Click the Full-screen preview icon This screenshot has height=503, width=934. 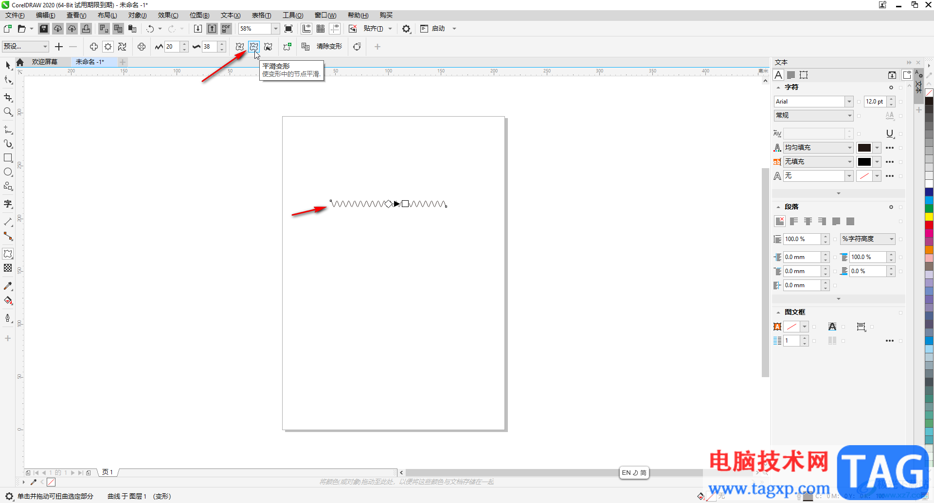(288, 29)
